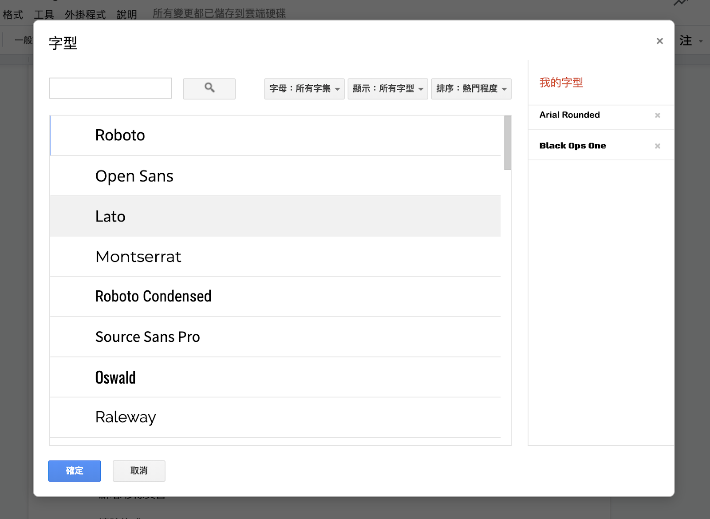The width and height of the screenshot is (710, 519).
Task: Open the 格式 menu behind the dialog
Action: click(x=13, y=15)
